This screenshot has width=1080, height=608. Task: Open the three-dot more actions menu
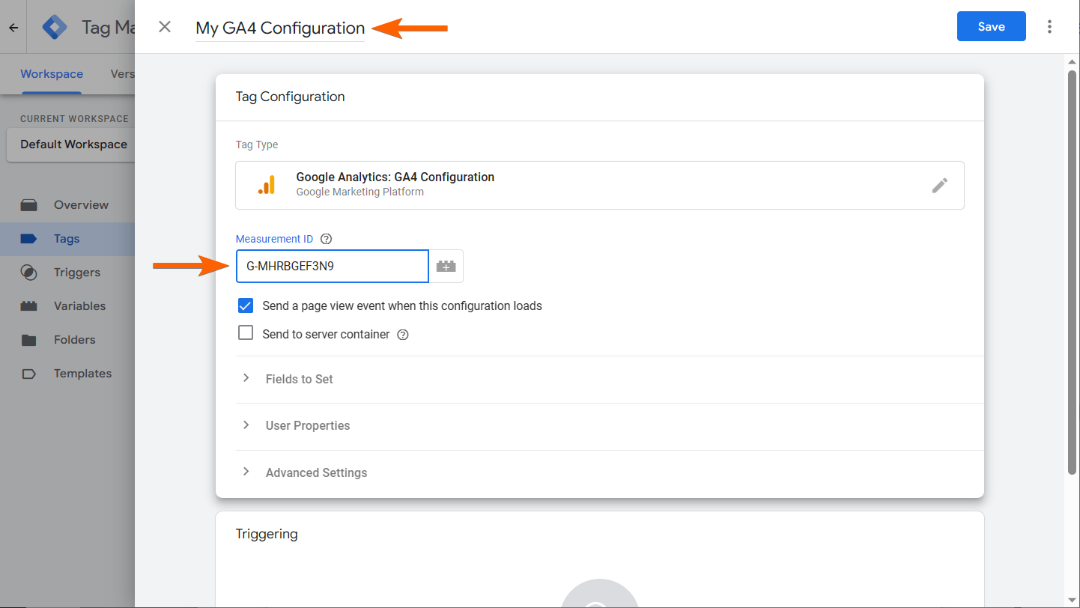click(x=1049, y=27)
